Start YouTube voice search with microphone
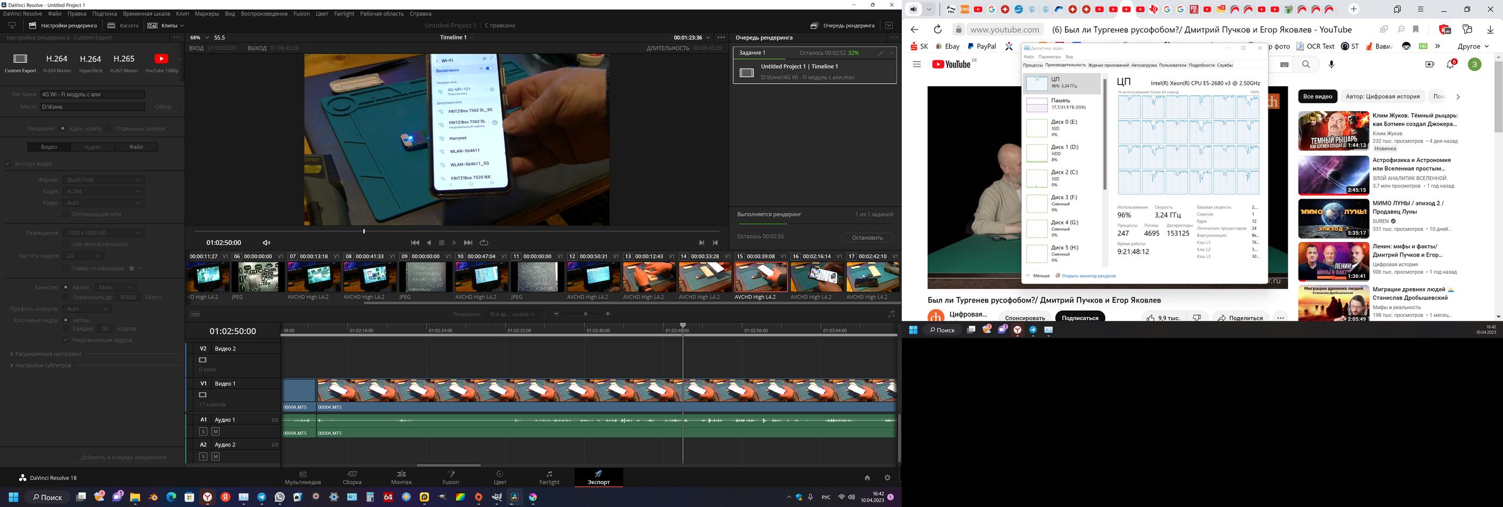1503x507 pixels. point(1331,64)
